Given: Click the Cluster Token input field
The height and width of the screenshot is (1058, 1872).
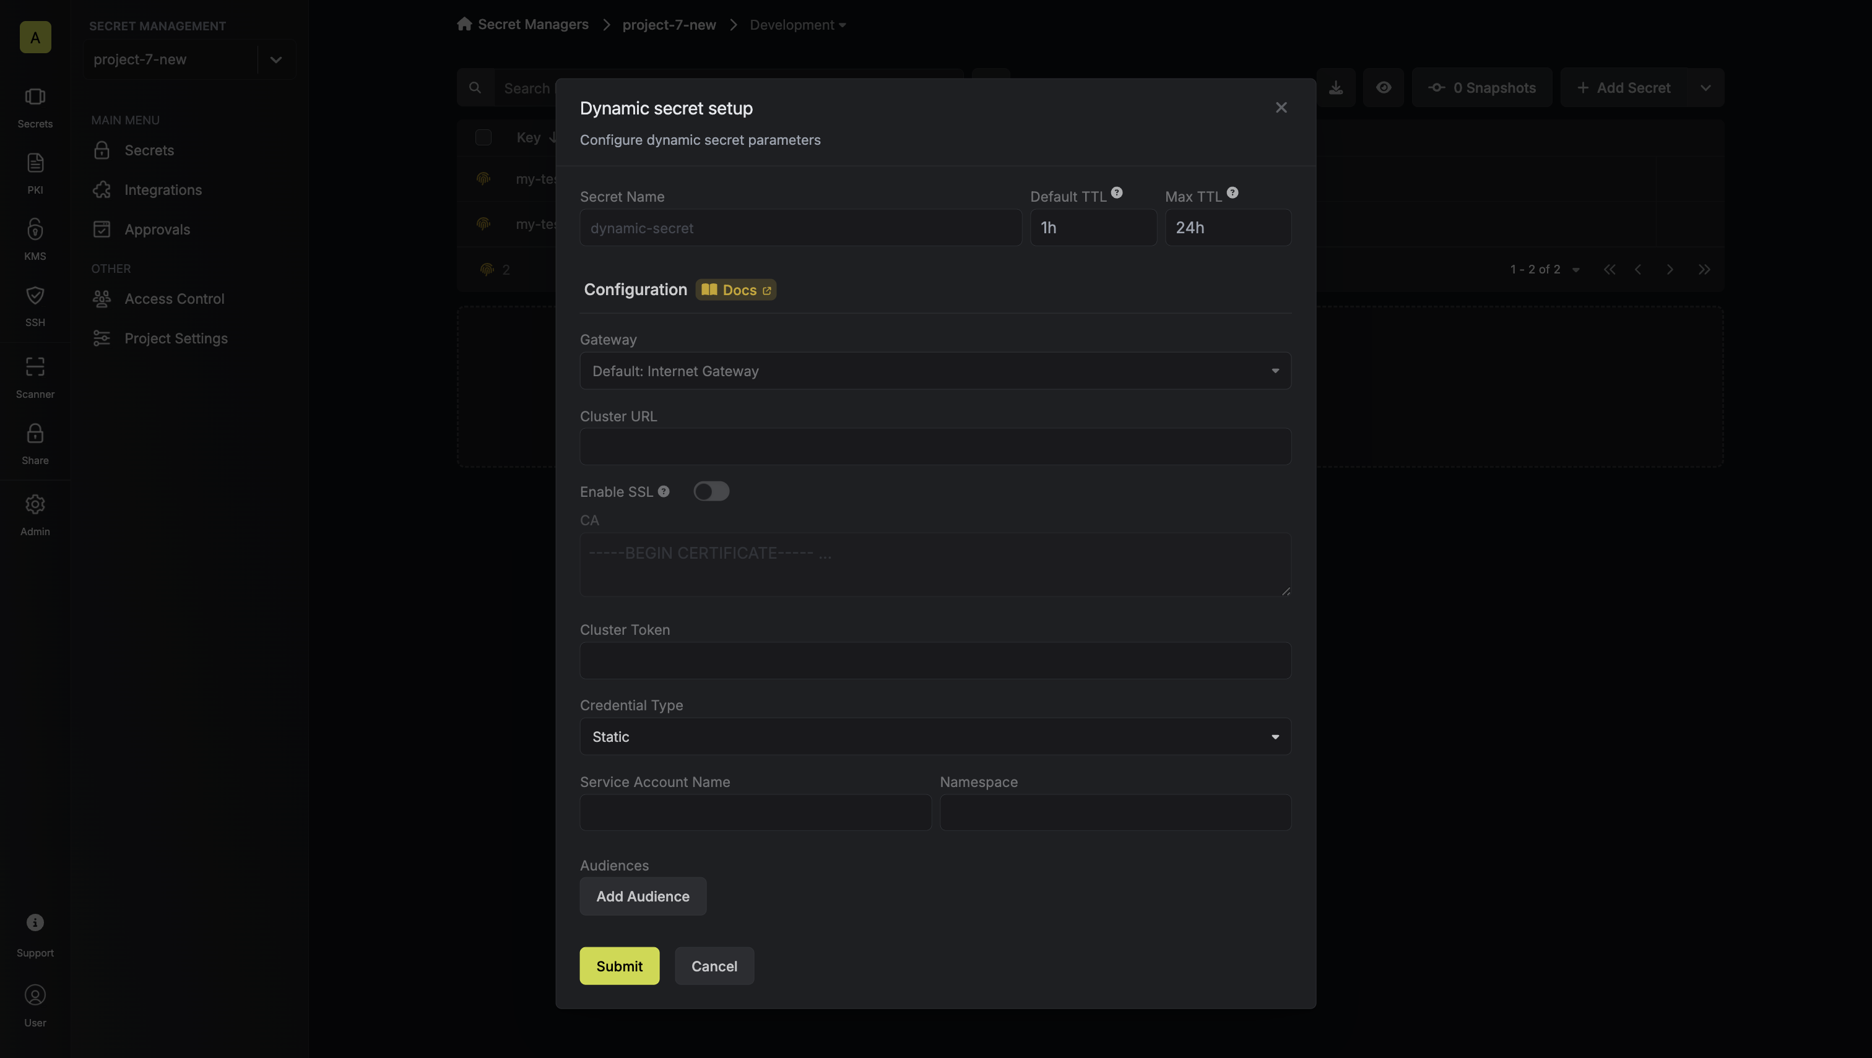Looking at the screenshot, I should (935, 661).
